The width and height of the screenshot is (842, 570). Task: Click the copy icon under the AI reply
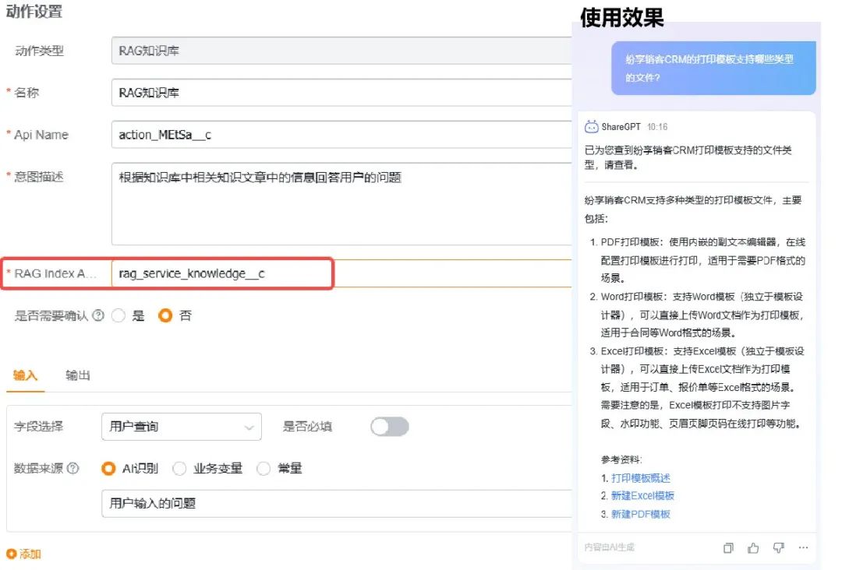point(728,547)
